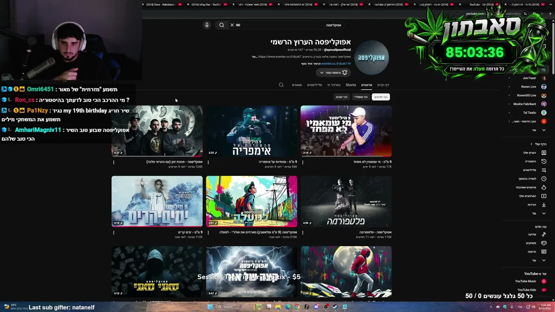Screen dimensions: 555x312
Task: Open Steam from the taskbar
Action: [x=335, y=307]
